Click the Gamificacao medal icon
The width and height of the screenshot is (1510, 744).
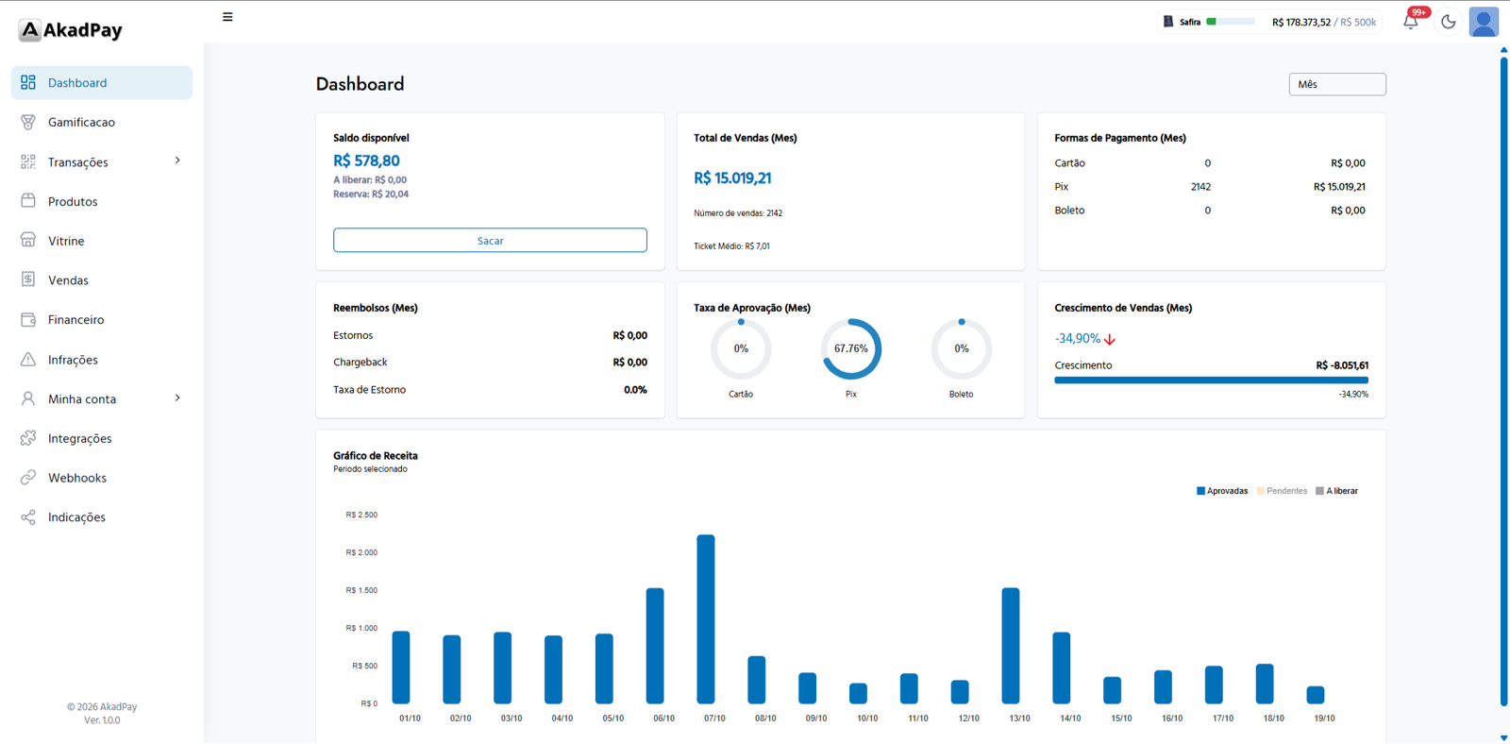[x=28, y=123]
